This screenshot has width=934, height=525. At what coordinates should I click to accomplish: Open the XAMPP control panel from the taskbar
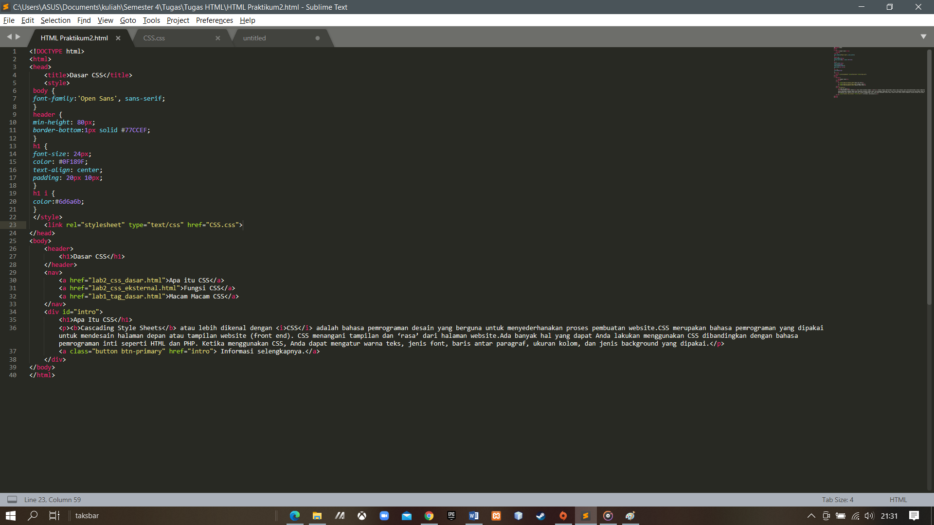(496, 516)
